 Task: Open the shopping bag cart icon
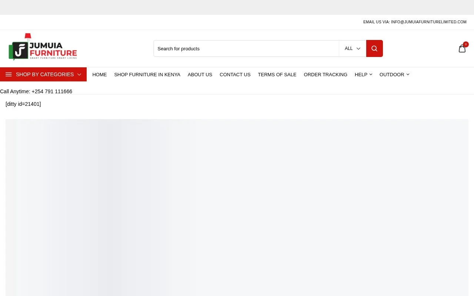(462, 48)
